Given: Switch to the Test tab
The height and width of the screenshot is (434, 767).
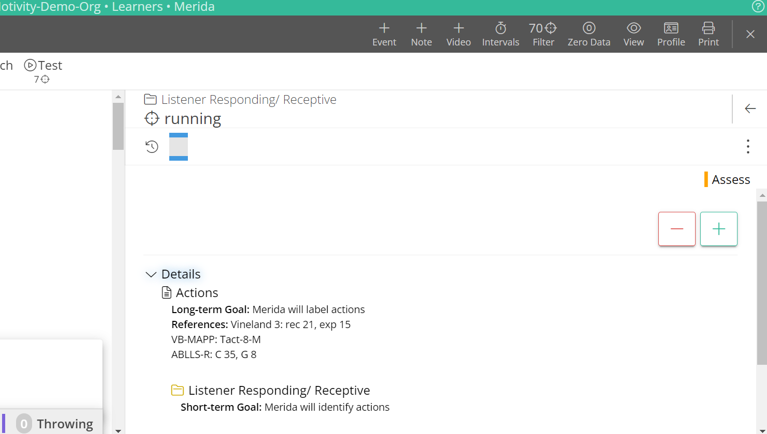Looking at the screenshot, I should tap(43, 65).
